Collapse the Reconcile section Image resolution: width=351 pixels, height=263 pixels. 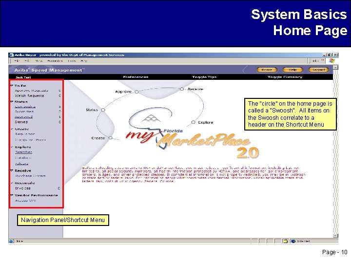[12, 183]
